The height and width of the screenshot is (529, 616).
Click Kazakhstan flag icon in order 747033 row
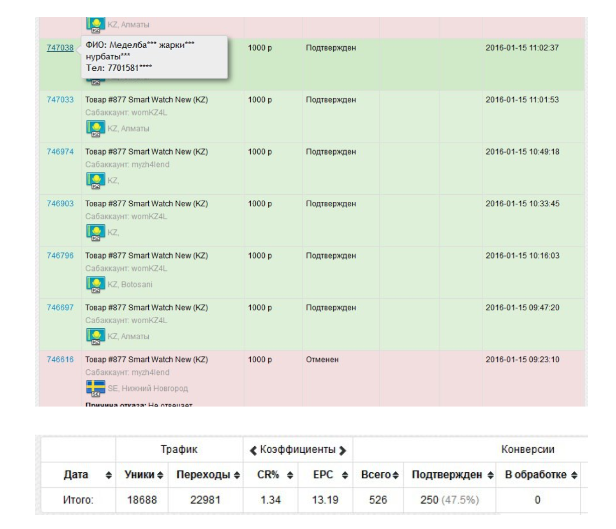pos(95,128)
